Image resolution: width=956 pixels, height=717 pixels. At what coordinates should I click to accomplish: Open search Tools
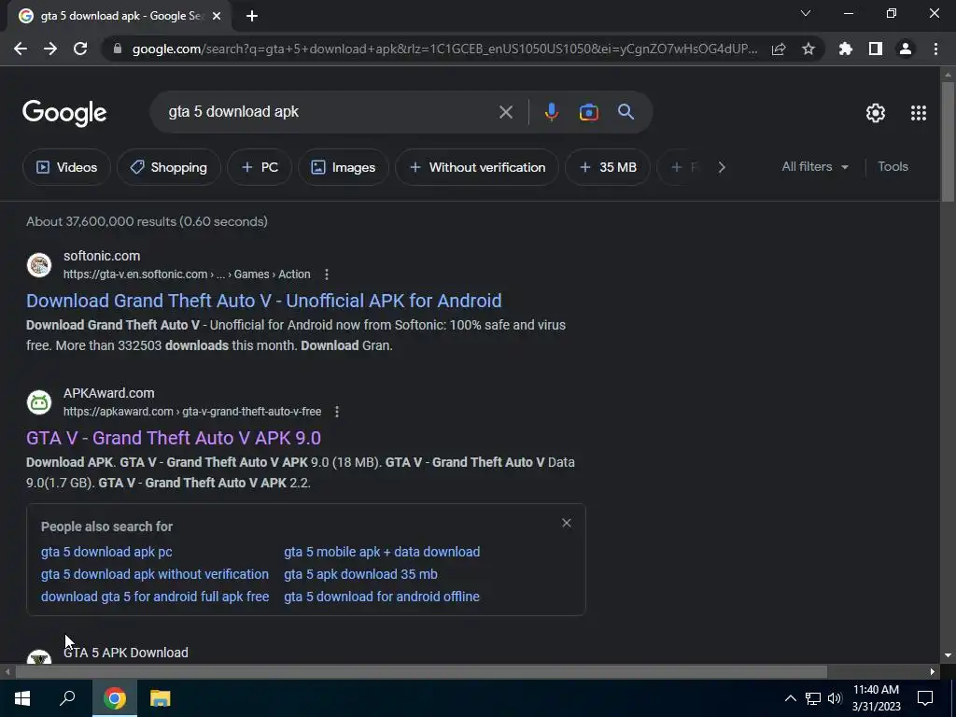tap(893, 166)
